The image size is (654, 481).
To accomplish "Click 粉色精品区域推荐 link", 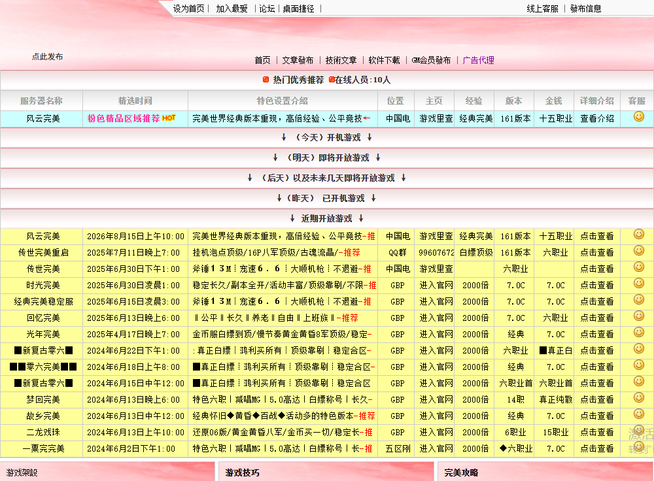I will coord(124,118).
